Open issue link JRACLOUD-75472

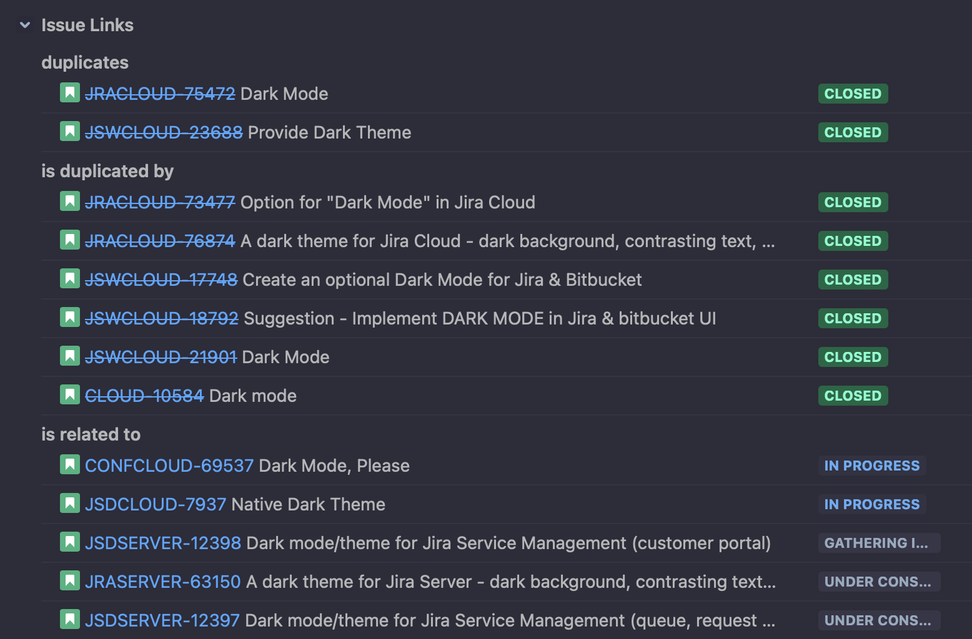click(x=160, y=94)
